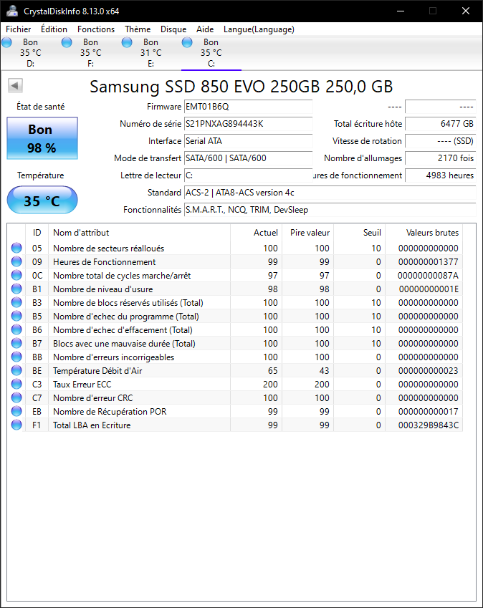Image resolution: width=483 pixels, height=608 pixels.
Task: Select the Nombre total de cycles marche/arrêt row
Action: point(235,275)
